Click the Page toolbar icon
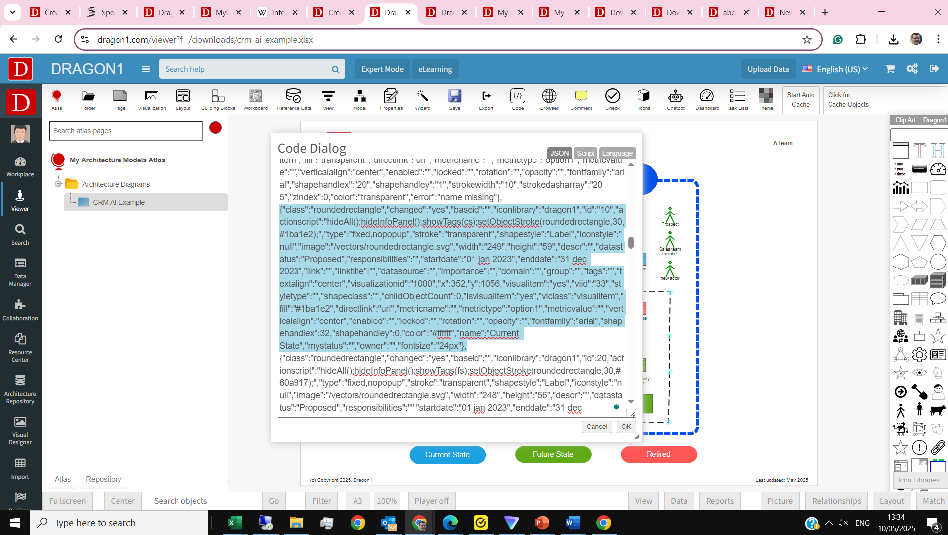The height and width of the screenshot is (535, 948). point(120,100)
